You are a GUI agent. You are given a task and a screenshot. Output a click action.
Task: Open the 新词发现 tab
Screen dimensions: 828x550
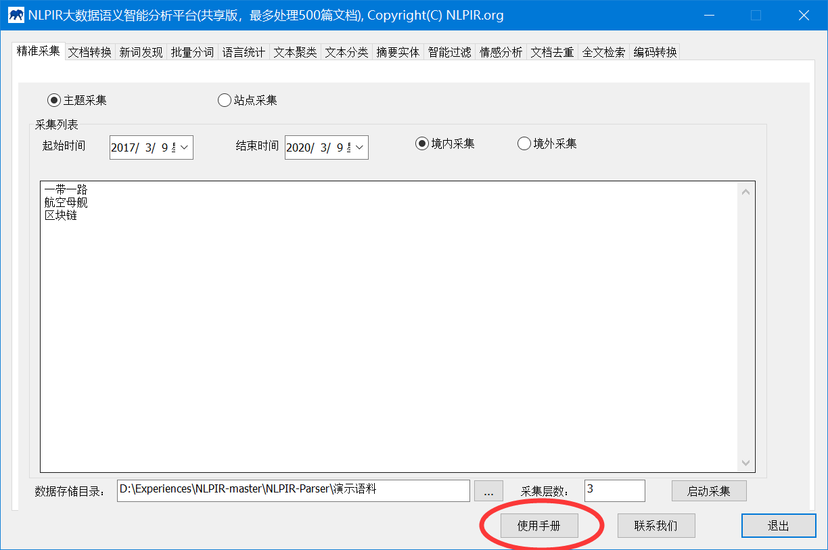[x=141, y=51]
